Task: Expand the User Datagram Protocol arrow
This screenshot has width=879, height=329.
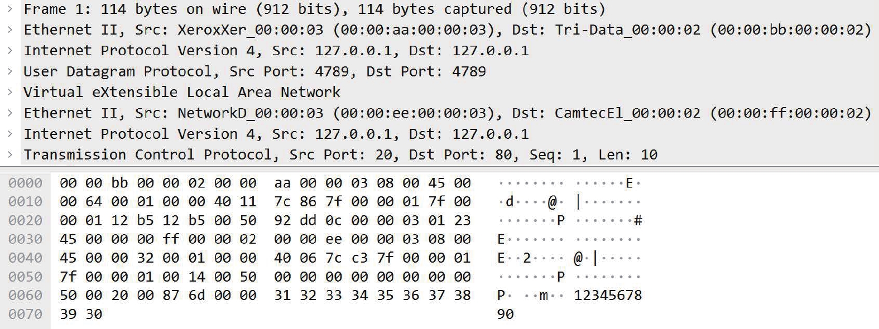Action: pyautogui.click(x=10, y=71)
